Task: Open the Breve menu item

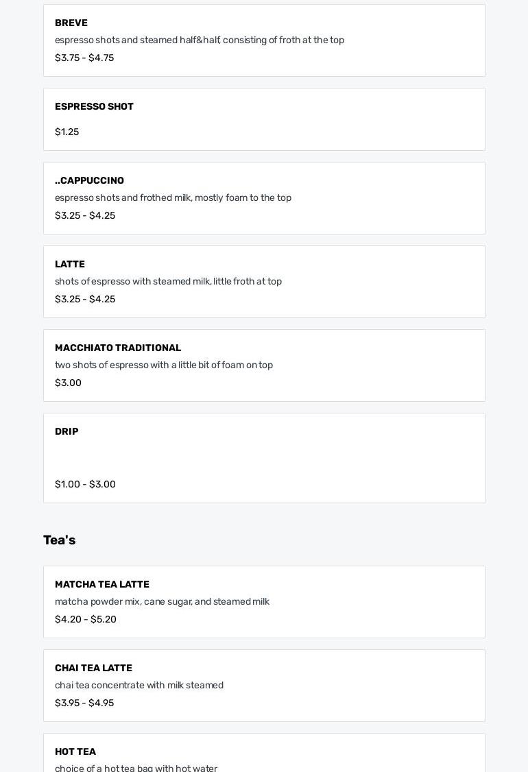Action: 71,23
